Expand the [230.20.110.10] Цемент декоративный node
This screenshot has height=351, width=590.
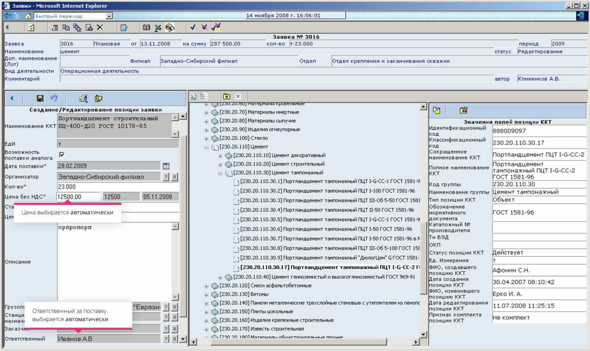pos(220,156)
